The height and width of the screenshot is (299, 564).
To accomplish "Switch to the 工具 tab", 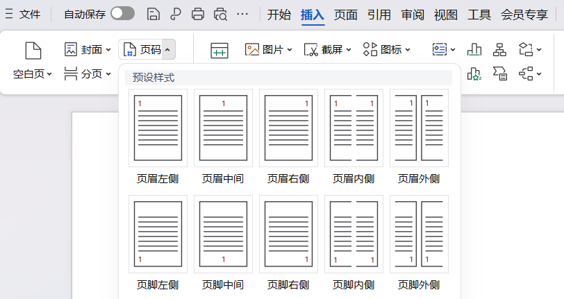I will pos(479,15).
